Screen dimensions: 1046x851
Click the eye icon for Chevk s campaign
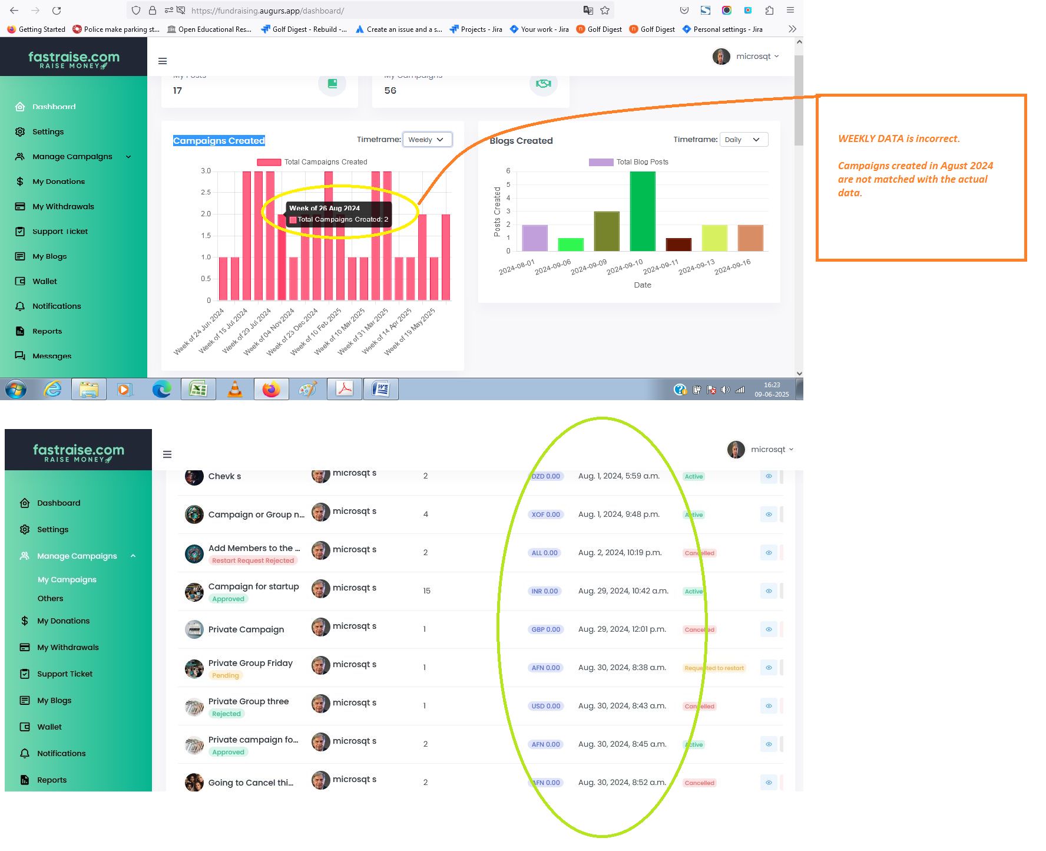769,476
